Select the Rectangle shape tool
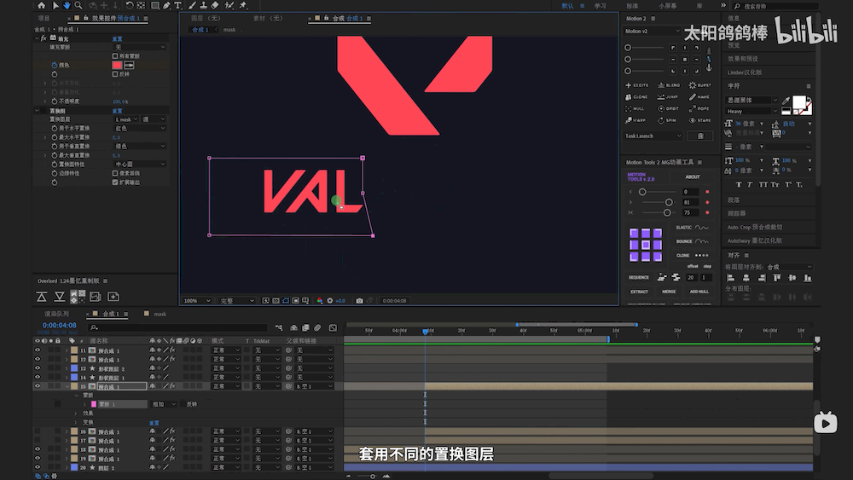The height and width of the screenshot is (480, 853). (x=155, y=5)
